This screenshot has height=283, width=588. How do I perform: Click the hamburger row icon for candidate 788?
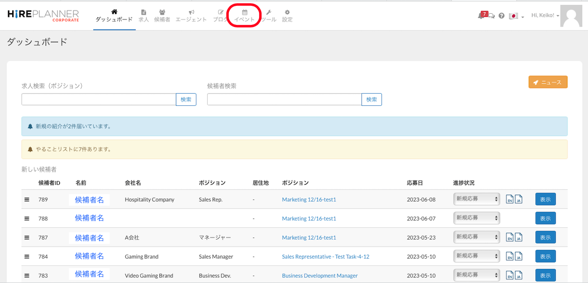coord(27,218)
